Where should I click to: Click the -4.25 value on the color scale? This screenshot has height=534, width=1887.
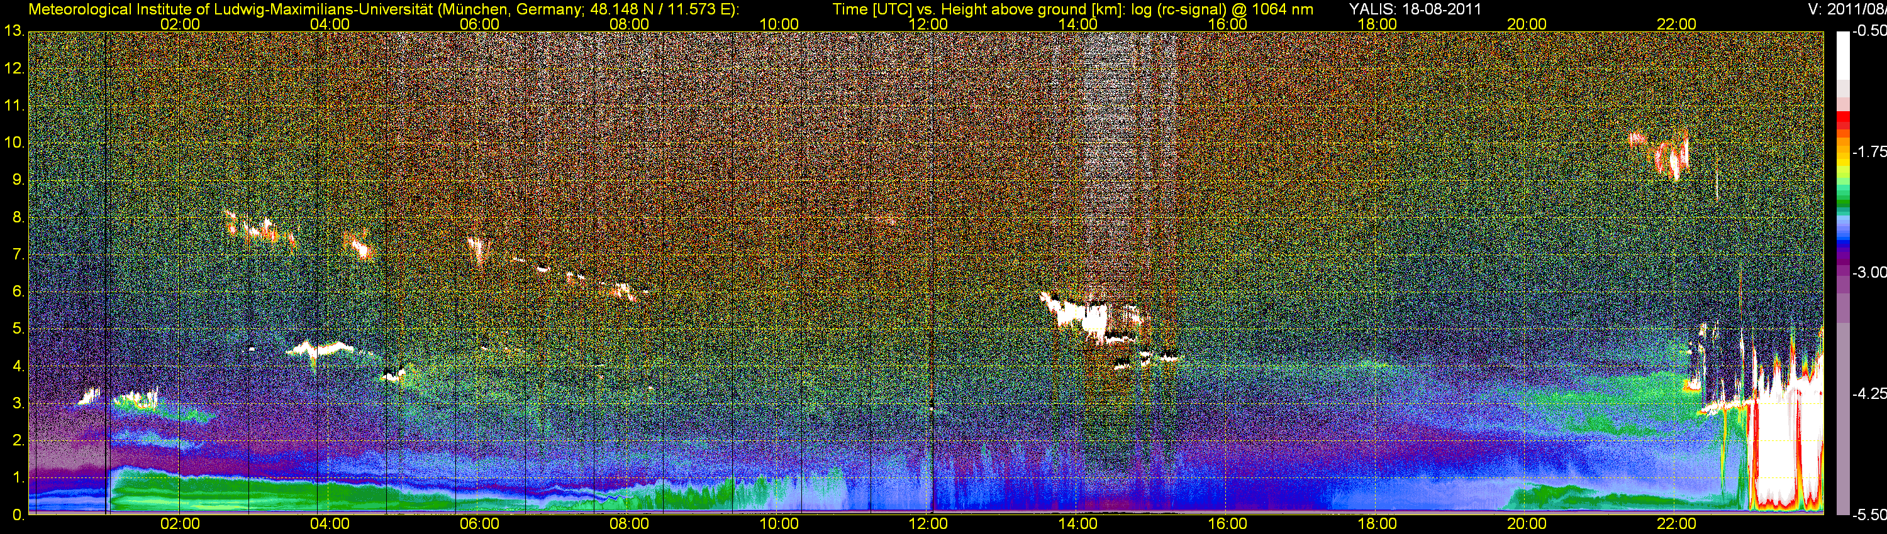[x=1869, y=393]
